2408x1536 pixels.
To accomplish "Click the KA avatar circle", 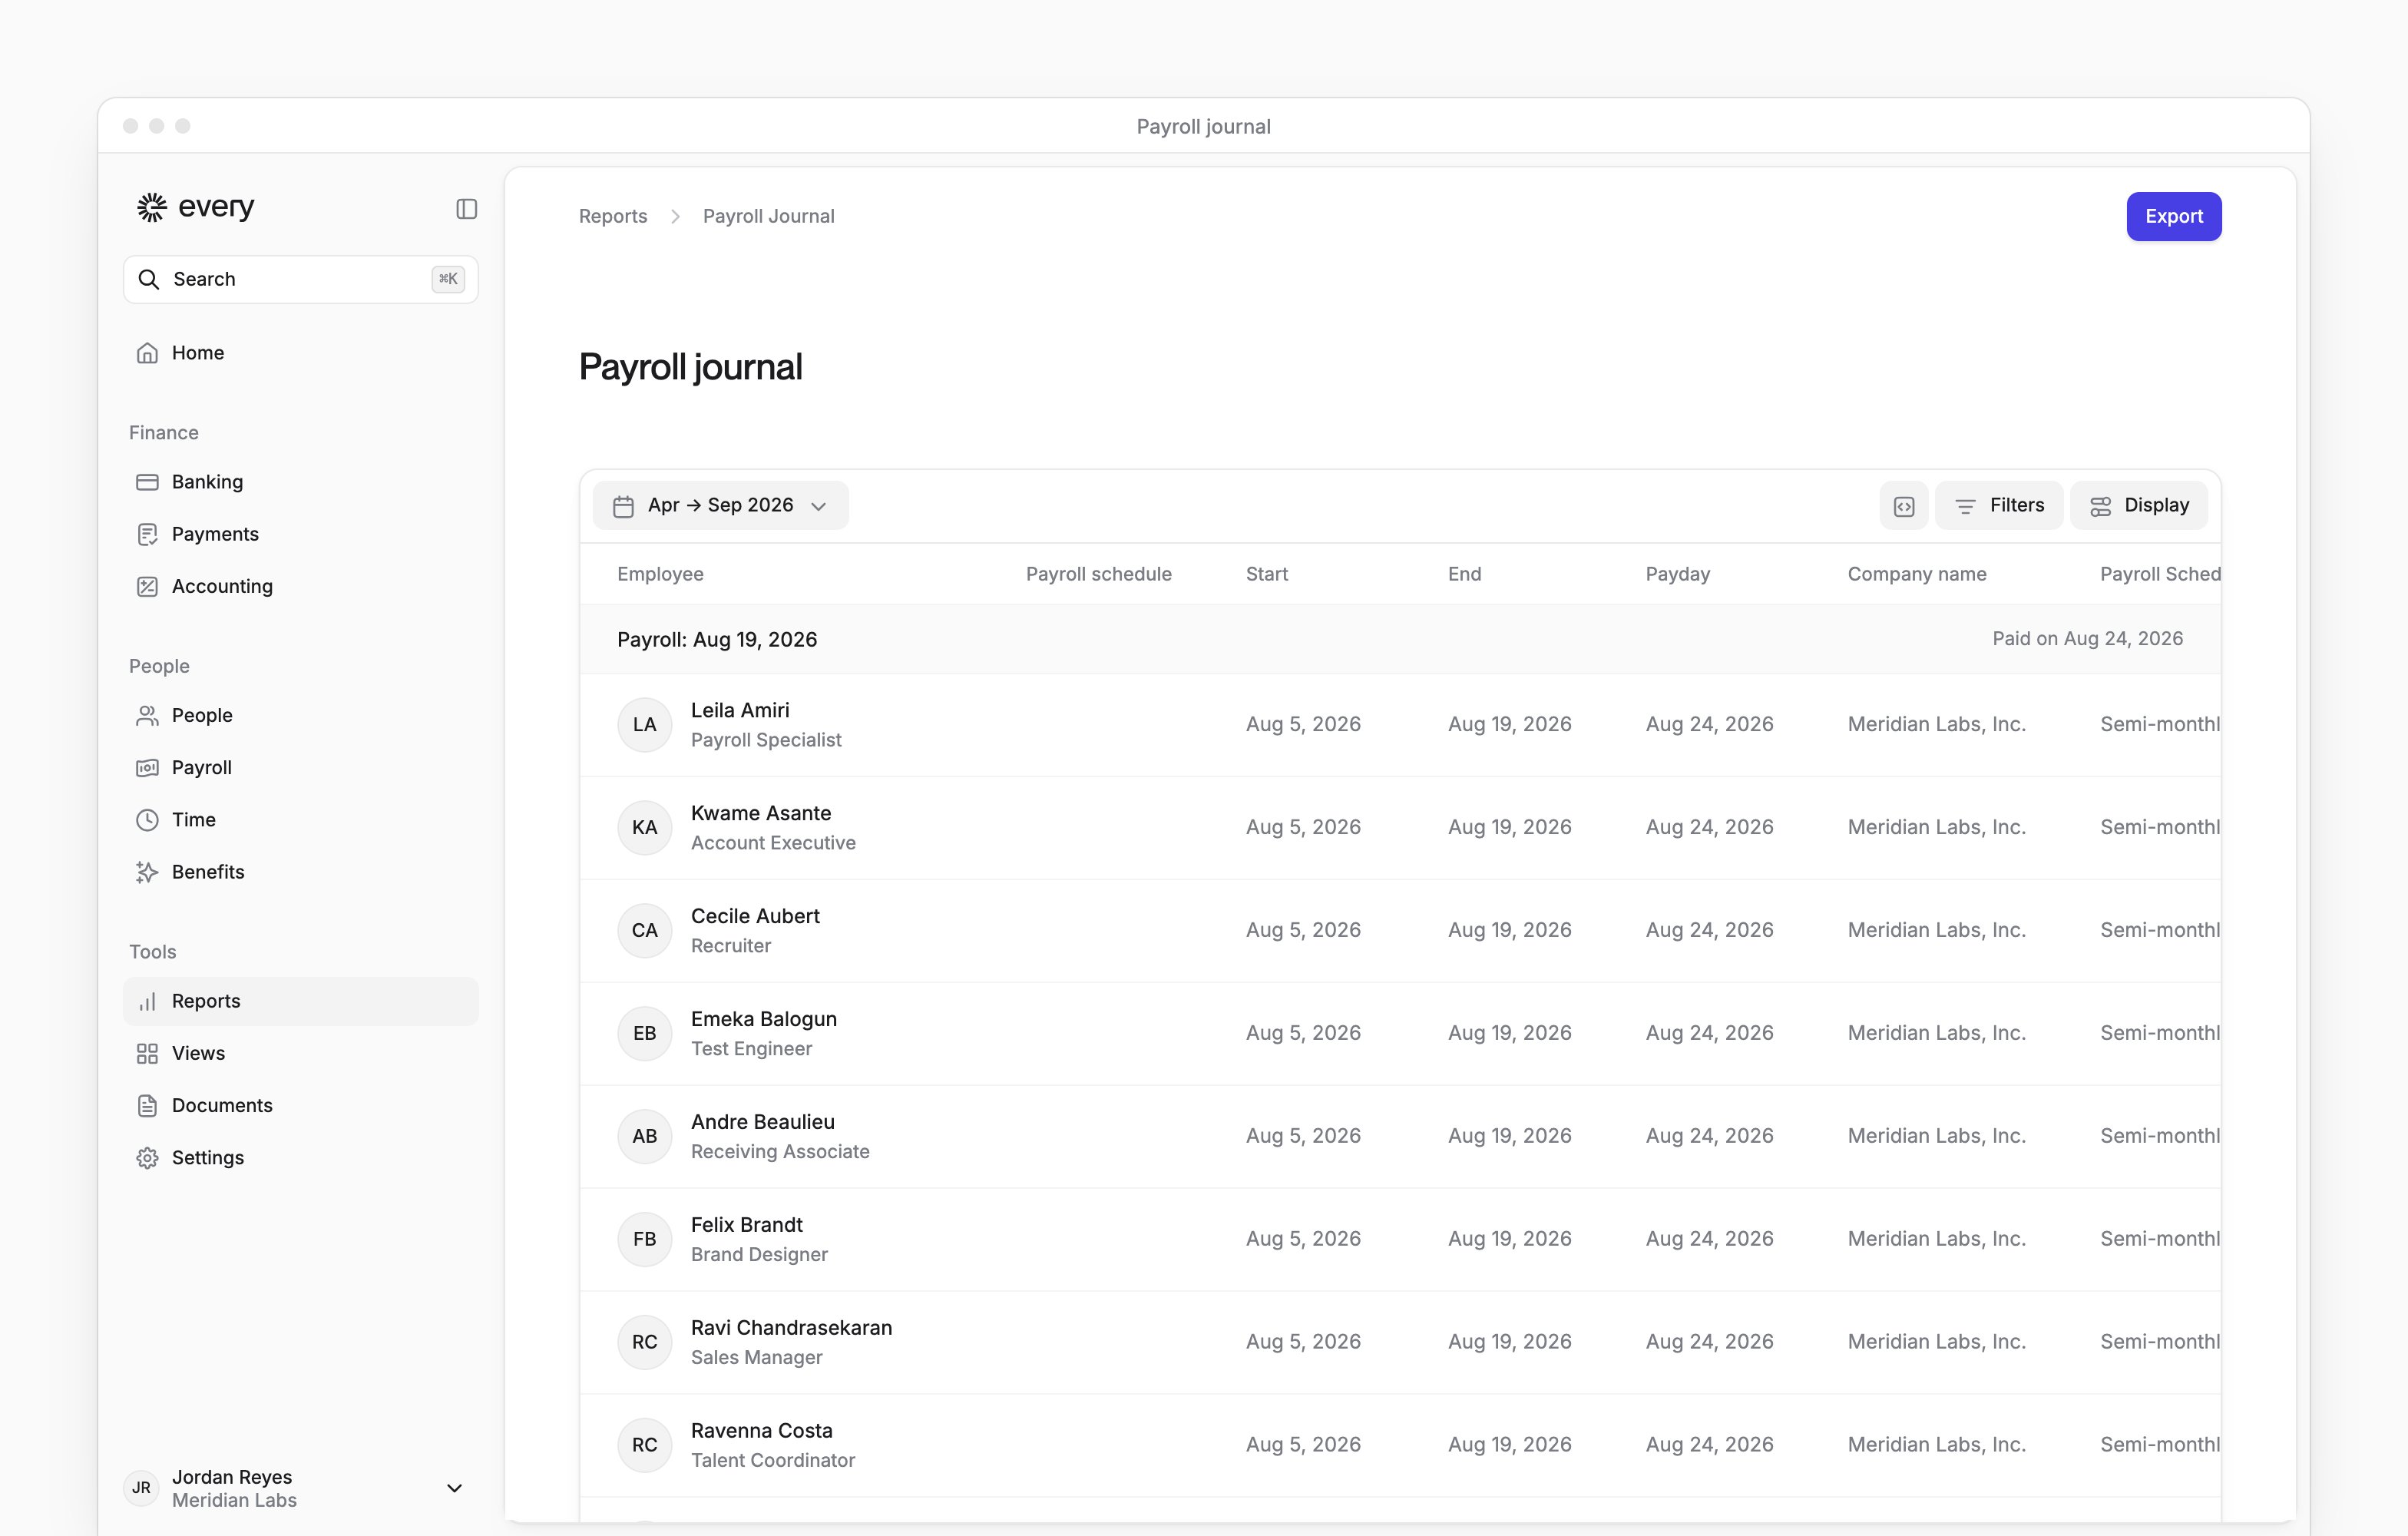I will click(x=645, y=828).
